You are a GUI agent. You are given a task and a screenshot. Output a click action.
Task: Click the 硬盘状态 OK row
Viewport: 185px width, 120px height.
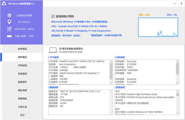click(56, 106)
